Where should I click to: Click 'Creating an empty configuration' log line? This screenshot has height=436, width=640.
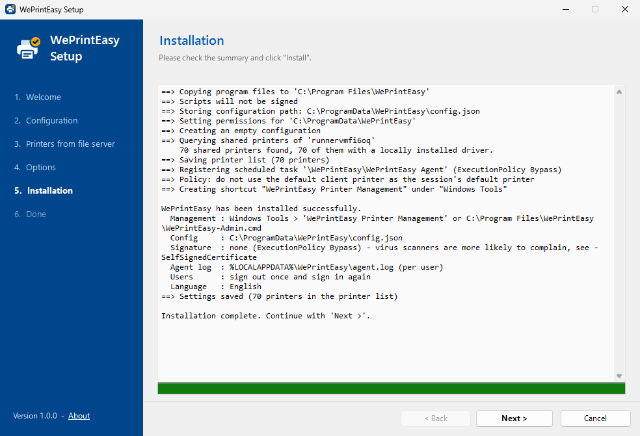(241, 131)
